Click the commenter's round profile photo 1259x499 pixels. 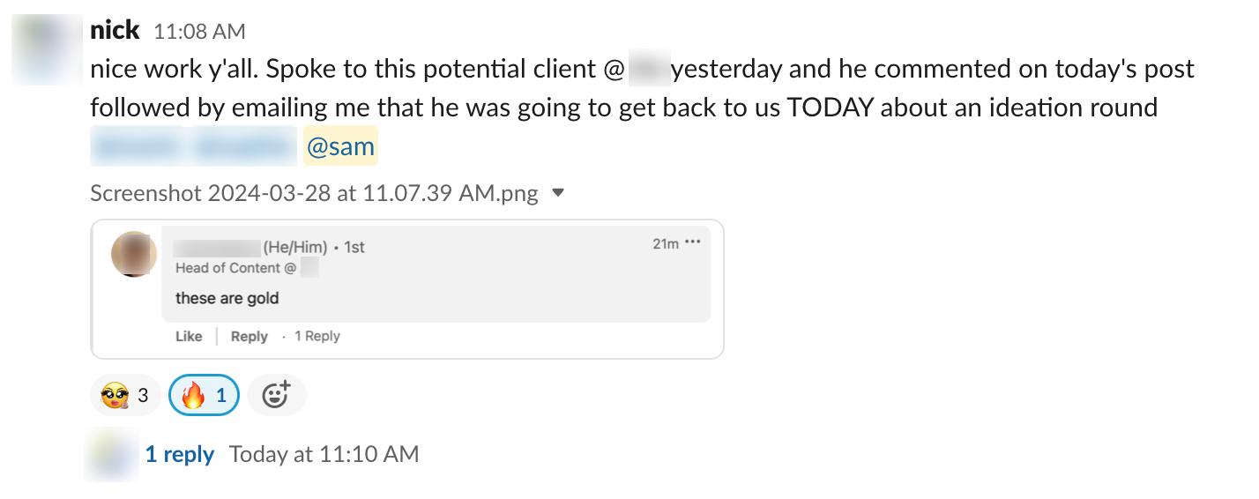(x=134, y=254)
